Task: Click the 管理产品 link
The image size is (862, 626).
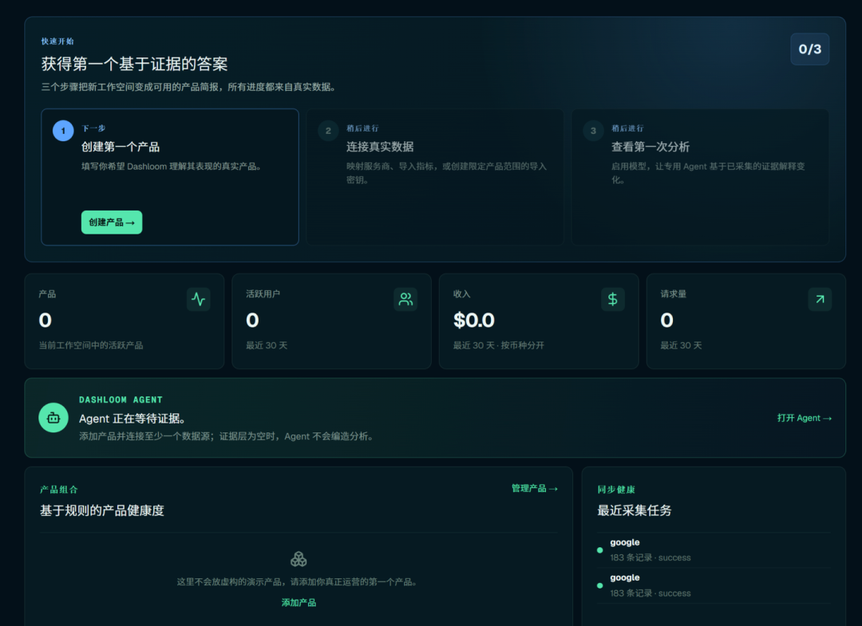Action: coord(534,488)
